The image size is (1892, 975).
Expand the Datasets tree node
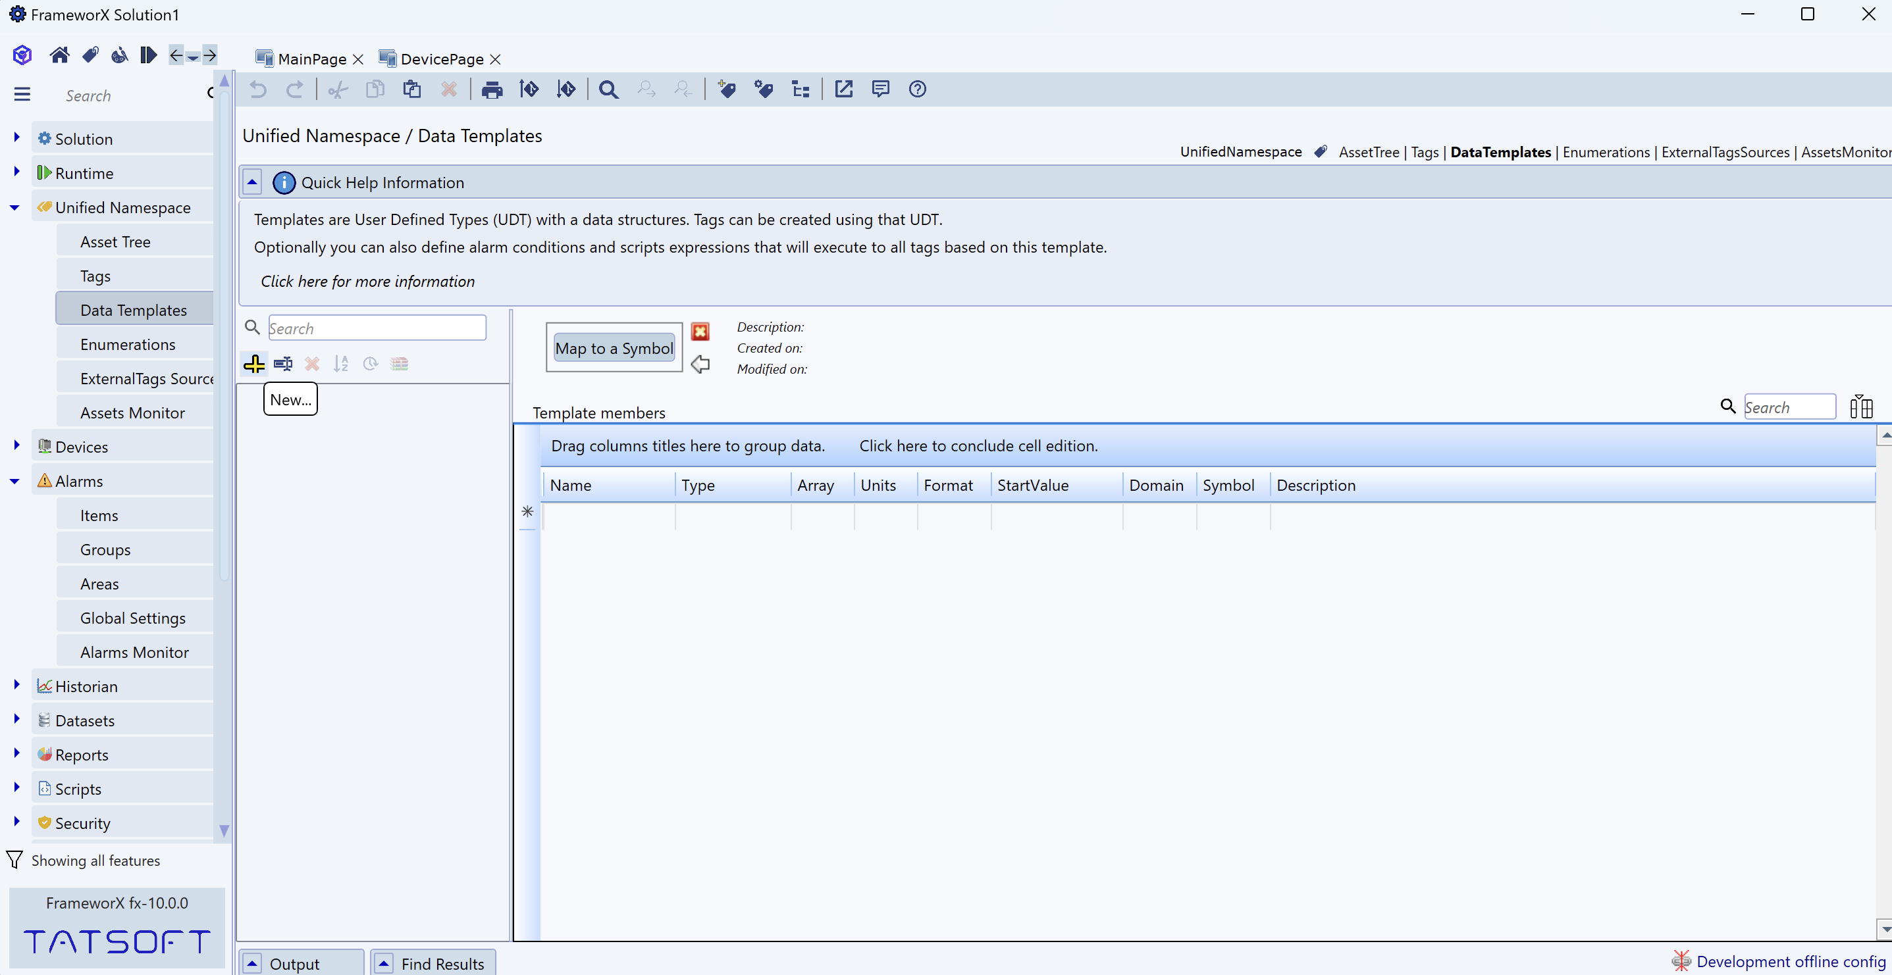click(x=16, y=719)
